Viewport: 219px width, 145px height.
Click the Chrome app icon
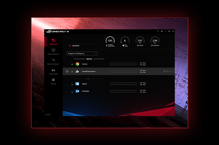77,64
